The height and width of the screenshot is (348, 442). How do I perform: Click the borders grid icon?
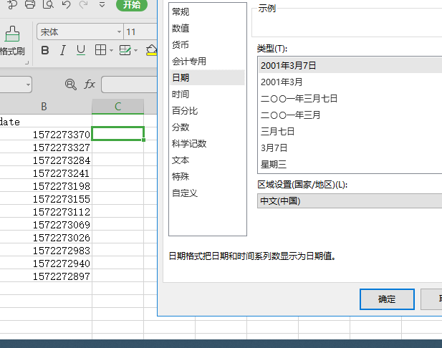tap(100, 50)
